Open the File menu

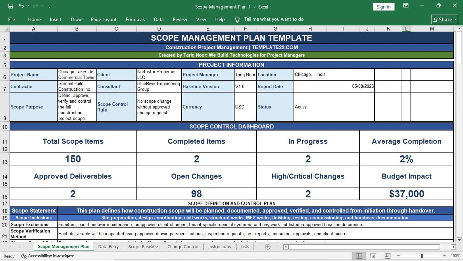(12, 19)
